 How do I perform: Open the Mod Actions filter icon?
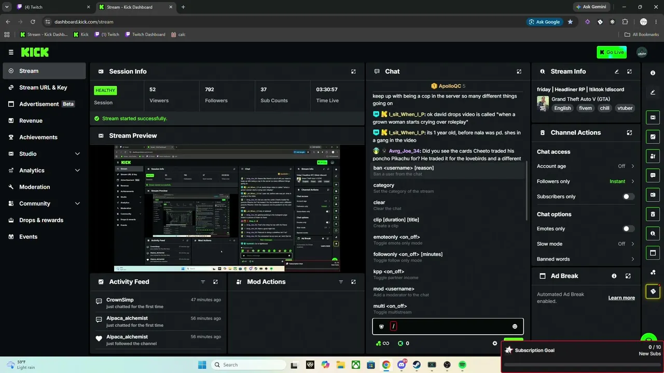click(x=341, y=282)
